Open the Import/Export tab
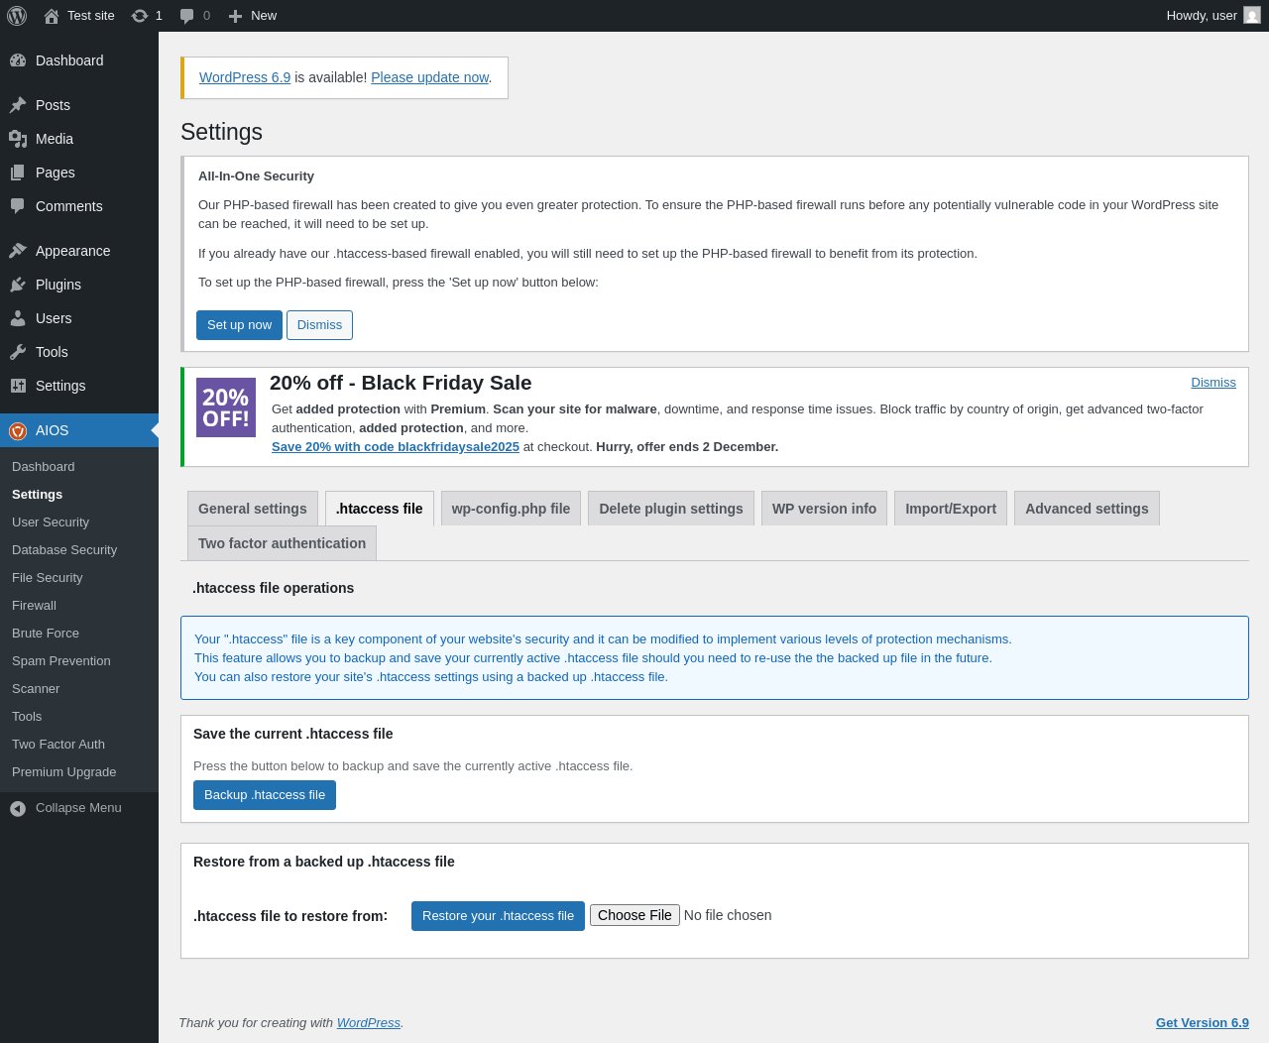1269x1043 pixels. click(951, 509)
